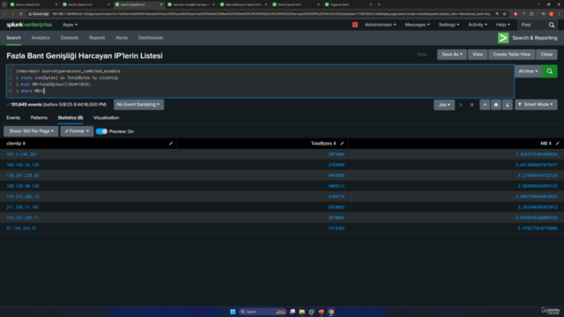564x317 pixels.
Task: Click the Export download icon
Action: pyautogui.click(x=508, y=105)
